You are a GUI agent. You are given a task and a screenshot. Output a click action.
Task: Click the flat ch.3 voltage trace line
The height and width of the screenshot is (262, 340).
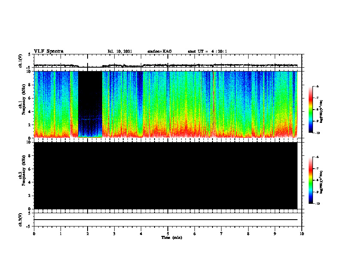166,220
